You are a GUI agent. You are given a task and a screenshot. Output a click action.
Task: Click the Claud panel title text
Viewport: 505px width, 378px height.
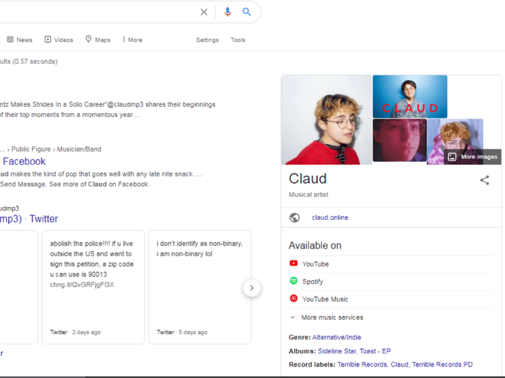pos(308,179)
